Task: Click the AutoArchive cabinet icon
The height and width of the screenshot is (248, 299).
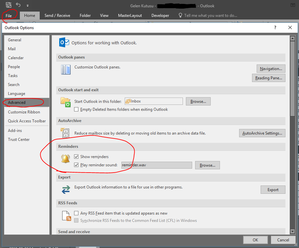Action: (65, 133)
